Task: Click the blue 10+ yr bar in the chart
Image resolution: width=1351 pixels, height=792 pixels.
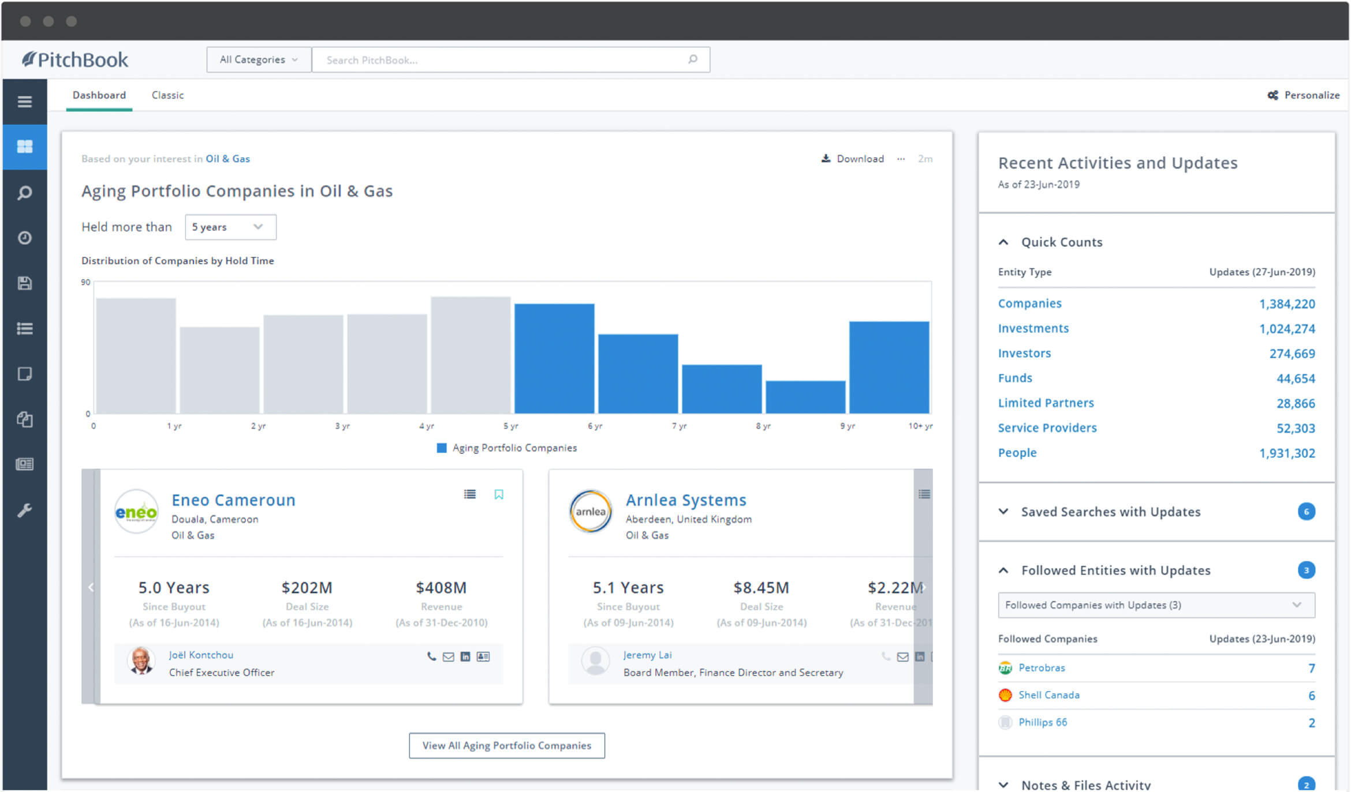Action: point(889,367)
